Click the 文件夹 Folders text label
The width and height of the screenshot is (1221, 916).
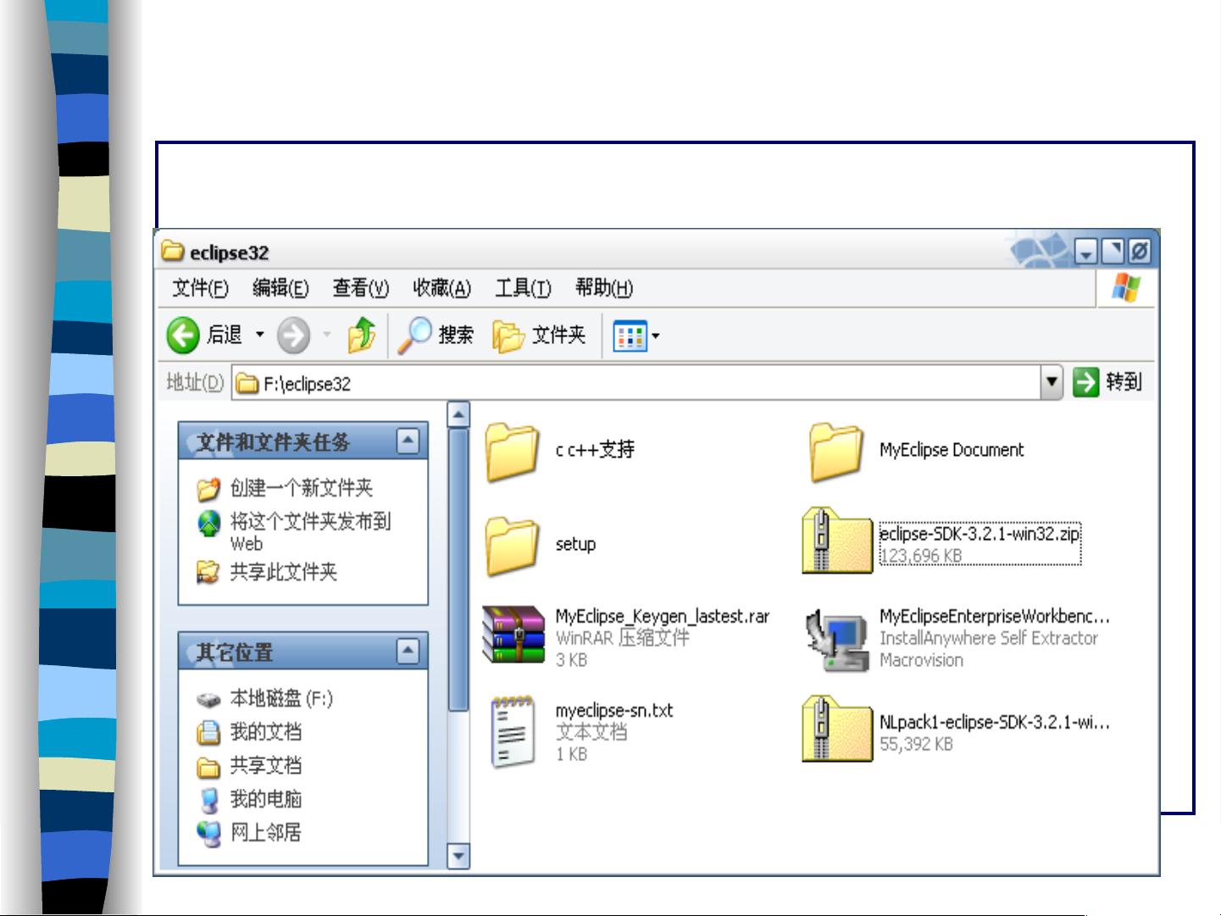(558, 336)
